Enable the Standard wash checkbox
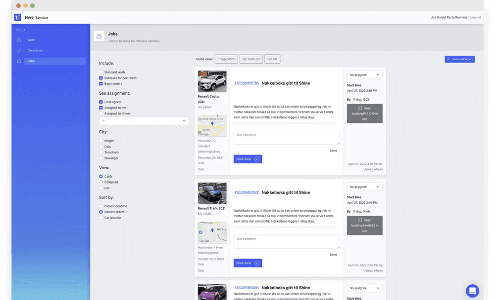Screen dimensions: 495x300 [101, 72]
